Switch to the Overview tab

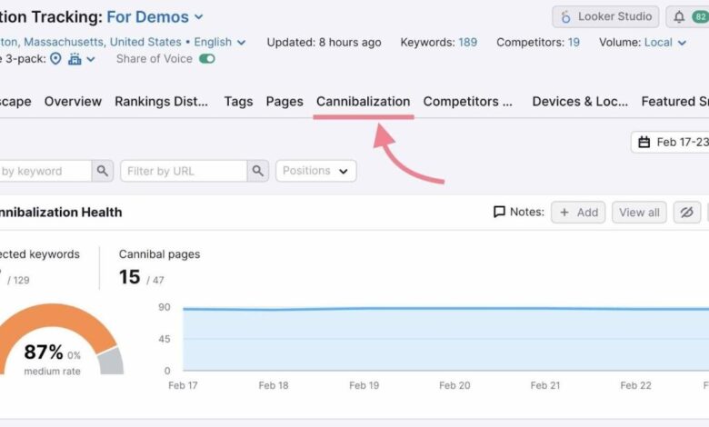[73, 102]
